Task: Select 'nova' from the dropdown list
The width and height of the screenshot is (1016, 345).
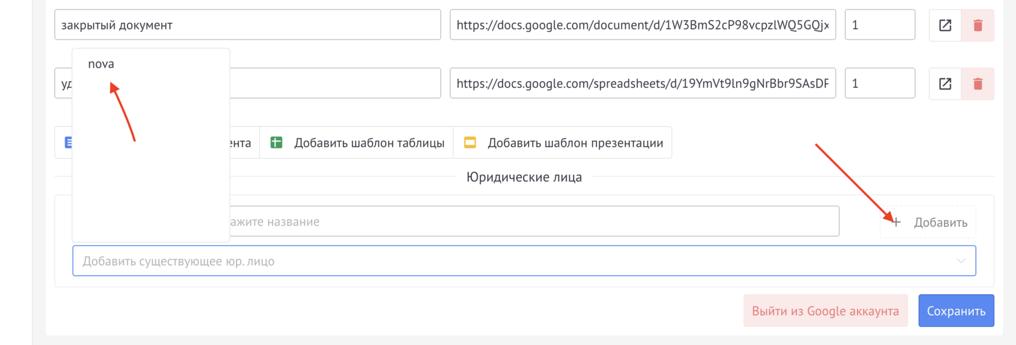Action: tap(101, 64)
